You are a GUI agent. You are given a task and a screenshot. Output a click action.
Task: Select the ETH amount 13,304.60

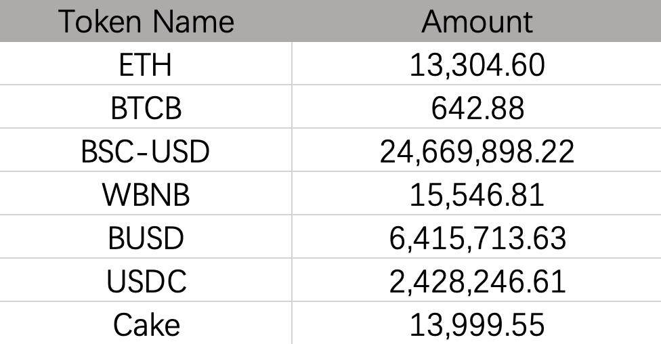477,65
